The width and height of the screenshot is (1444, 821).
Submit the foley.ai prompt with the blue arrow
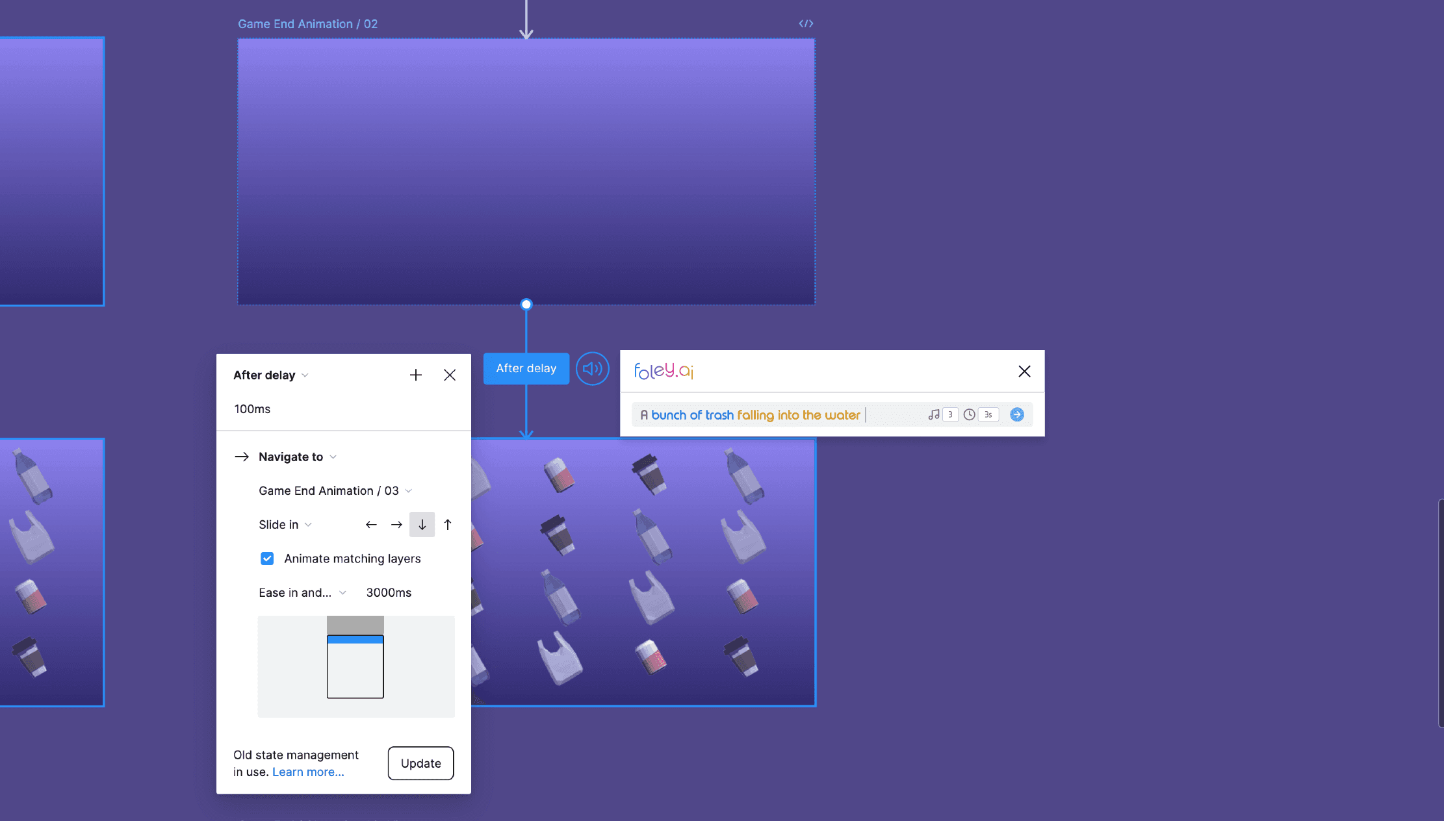[1017, 414]
